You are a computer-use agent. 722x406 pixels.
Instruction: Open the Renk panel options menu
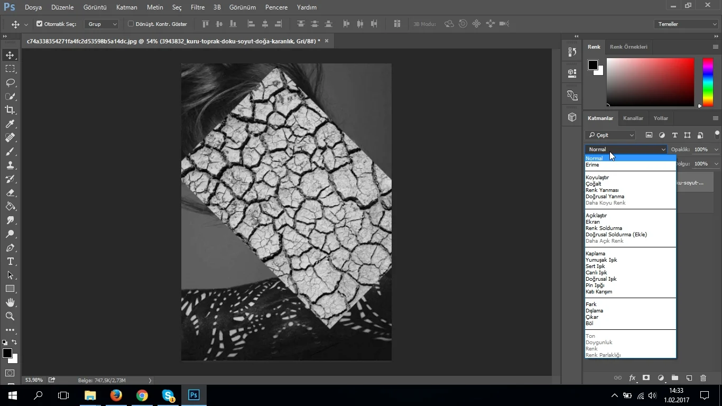[x=716, y=47]
